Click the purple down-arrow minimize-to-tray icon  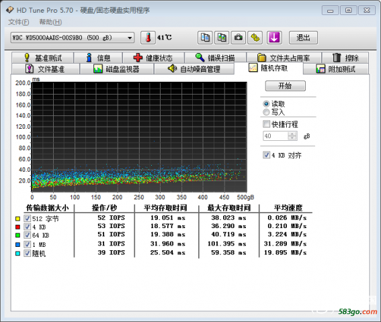click(274, 38)
